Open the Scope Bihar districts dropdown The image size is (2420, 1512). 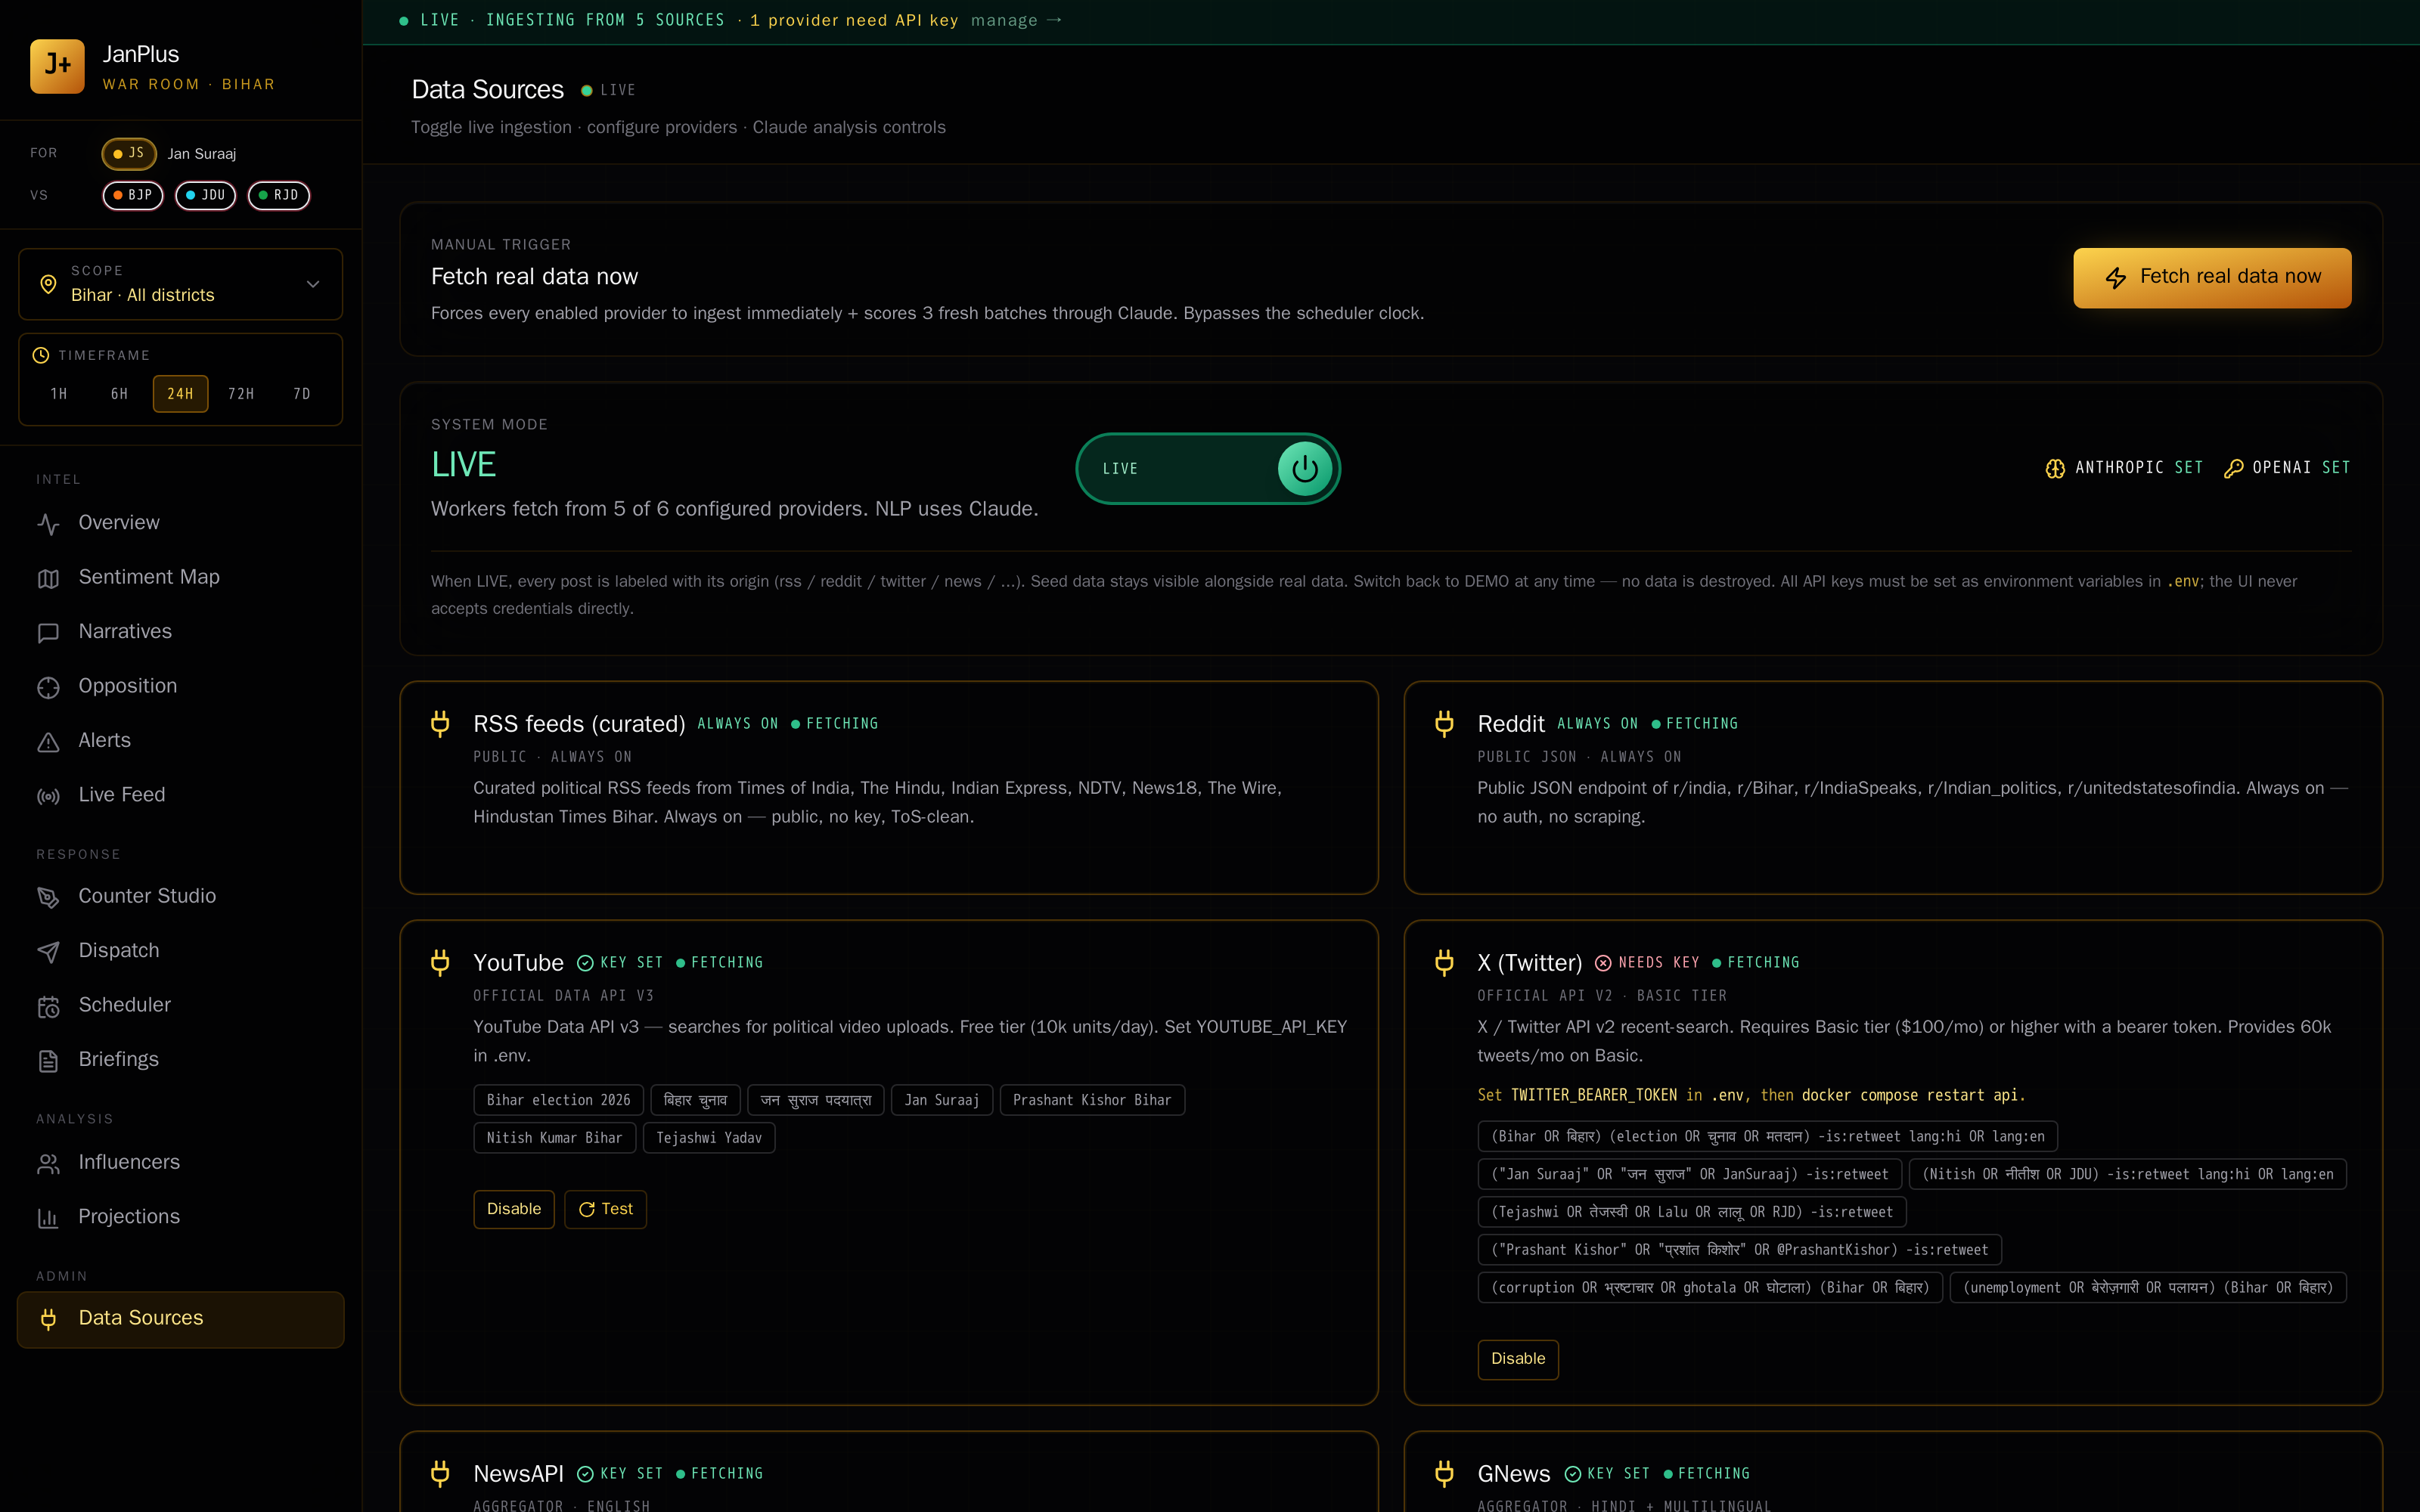coord(181,284)
